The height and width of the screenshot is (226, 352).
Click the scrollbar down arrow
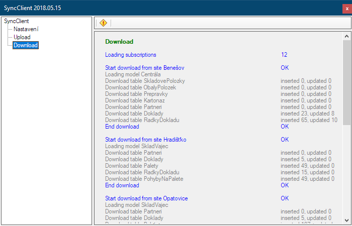[x=346, y=220]
